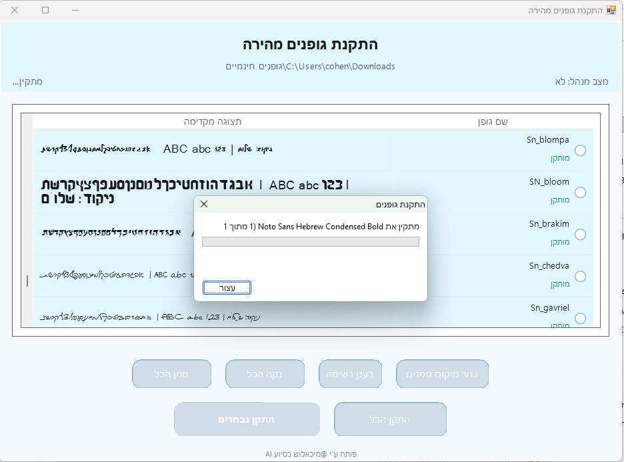The width and height of the screenshot is (624, 462).
Task: Close the התקנת גופנים progress dialog
Action: (204, 205)
